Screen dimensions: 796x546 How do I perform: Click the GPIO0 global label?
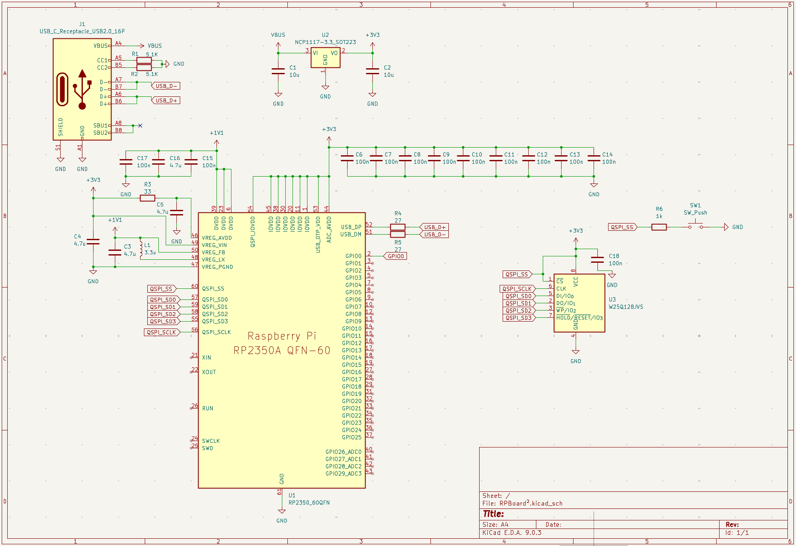[395, 256]
